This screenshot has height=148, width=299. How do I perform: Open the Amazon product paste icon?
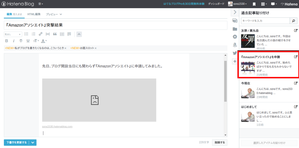click(235, 45)
